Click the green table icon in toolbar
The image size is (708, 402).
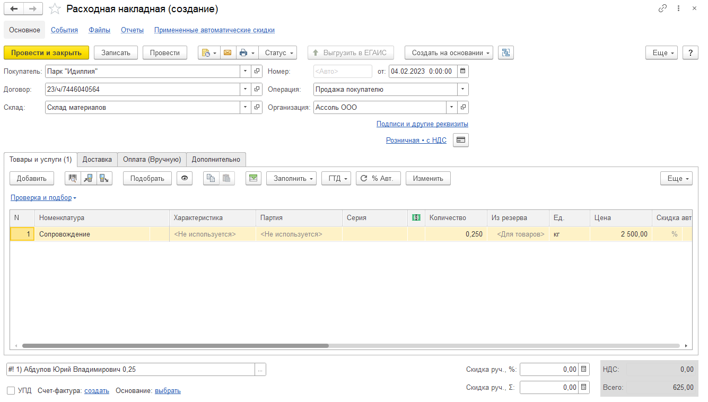tap(254, 178)
